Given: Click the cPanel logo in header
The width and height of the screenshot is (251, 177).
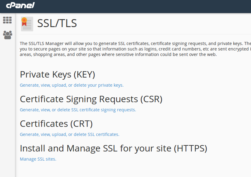Looking at the screenshot, I should click(20, 5).
